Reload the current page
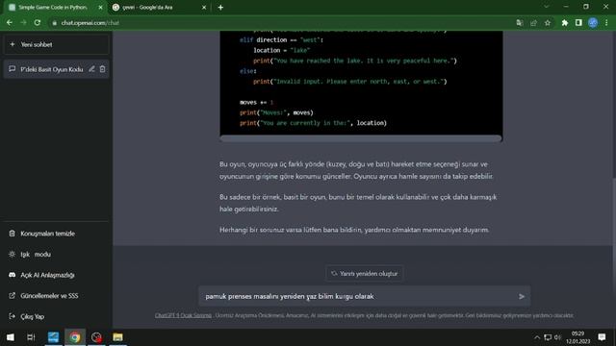Image resolution: width=616 pixels, height=346 pixels. [x=38, y=23]
